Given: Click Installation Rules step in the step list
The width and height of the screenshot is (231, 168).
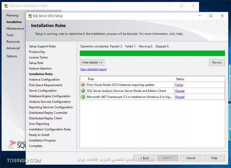Looking at the screenshot, I should 41,74.
